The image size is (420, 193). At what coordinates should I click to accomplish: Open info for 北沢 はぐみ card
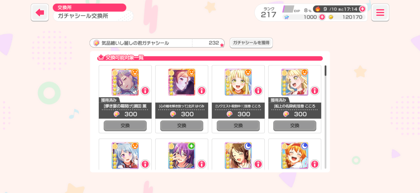(201, 90)
